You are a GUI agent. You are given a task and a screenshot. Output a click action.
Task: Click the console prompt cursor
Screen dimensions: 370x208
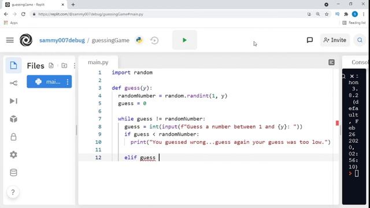(x=357, y=173)
